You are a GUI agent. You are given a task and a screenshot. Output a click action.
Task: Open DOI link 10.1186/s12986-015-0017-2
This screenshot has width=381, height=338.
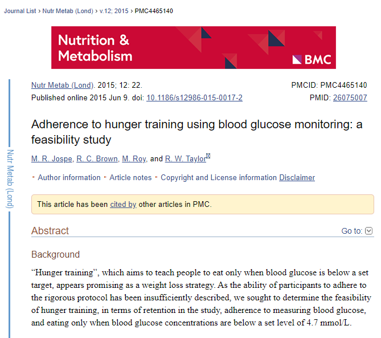coord(194,98)
